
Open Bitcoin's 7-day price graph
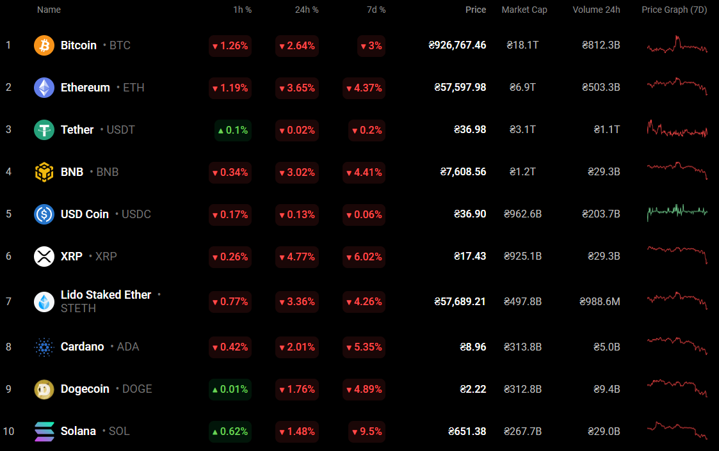677,45
